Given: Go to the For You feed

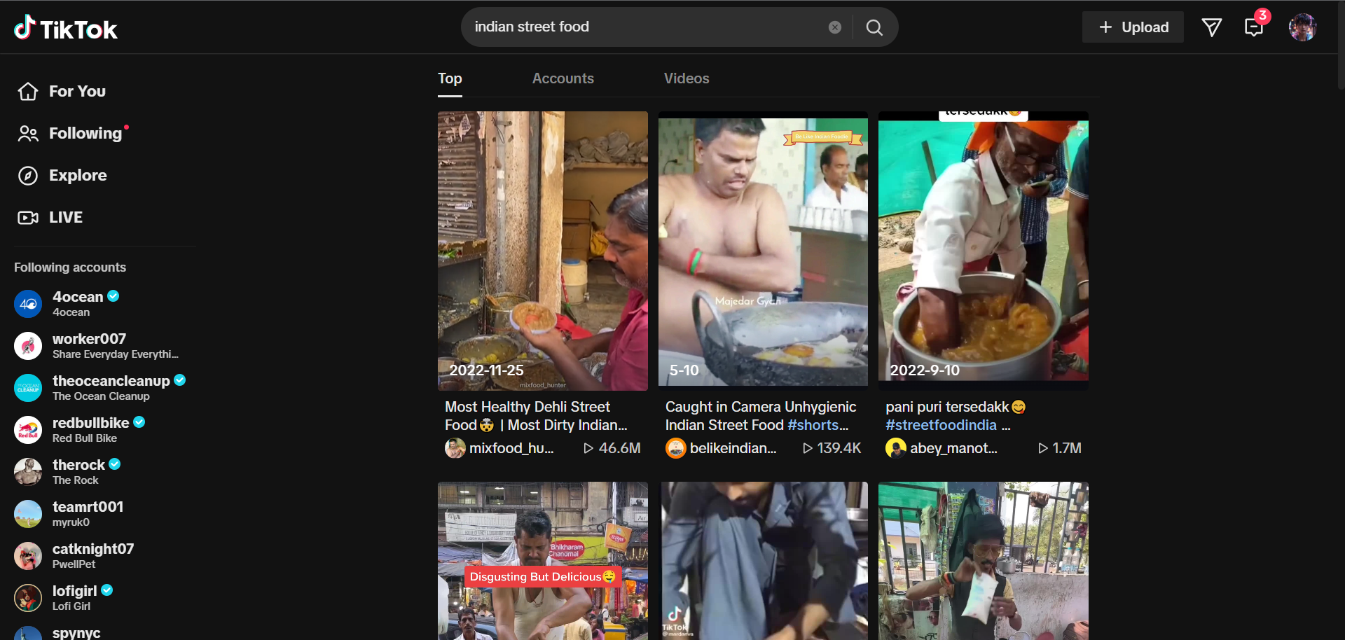Looking at the screenshot, I should (x=77, y=92).
